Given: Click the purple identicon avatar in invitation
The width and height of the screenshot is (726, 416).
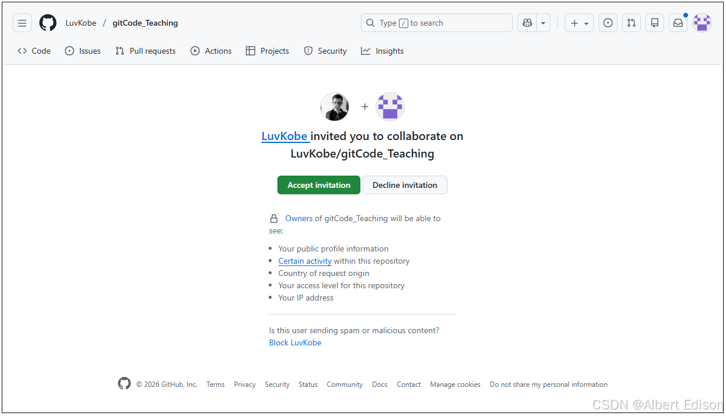Looking at the screenshot, I should pos(390,107).
